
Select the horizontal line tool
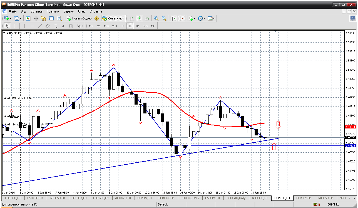click(x=32, y=26)
